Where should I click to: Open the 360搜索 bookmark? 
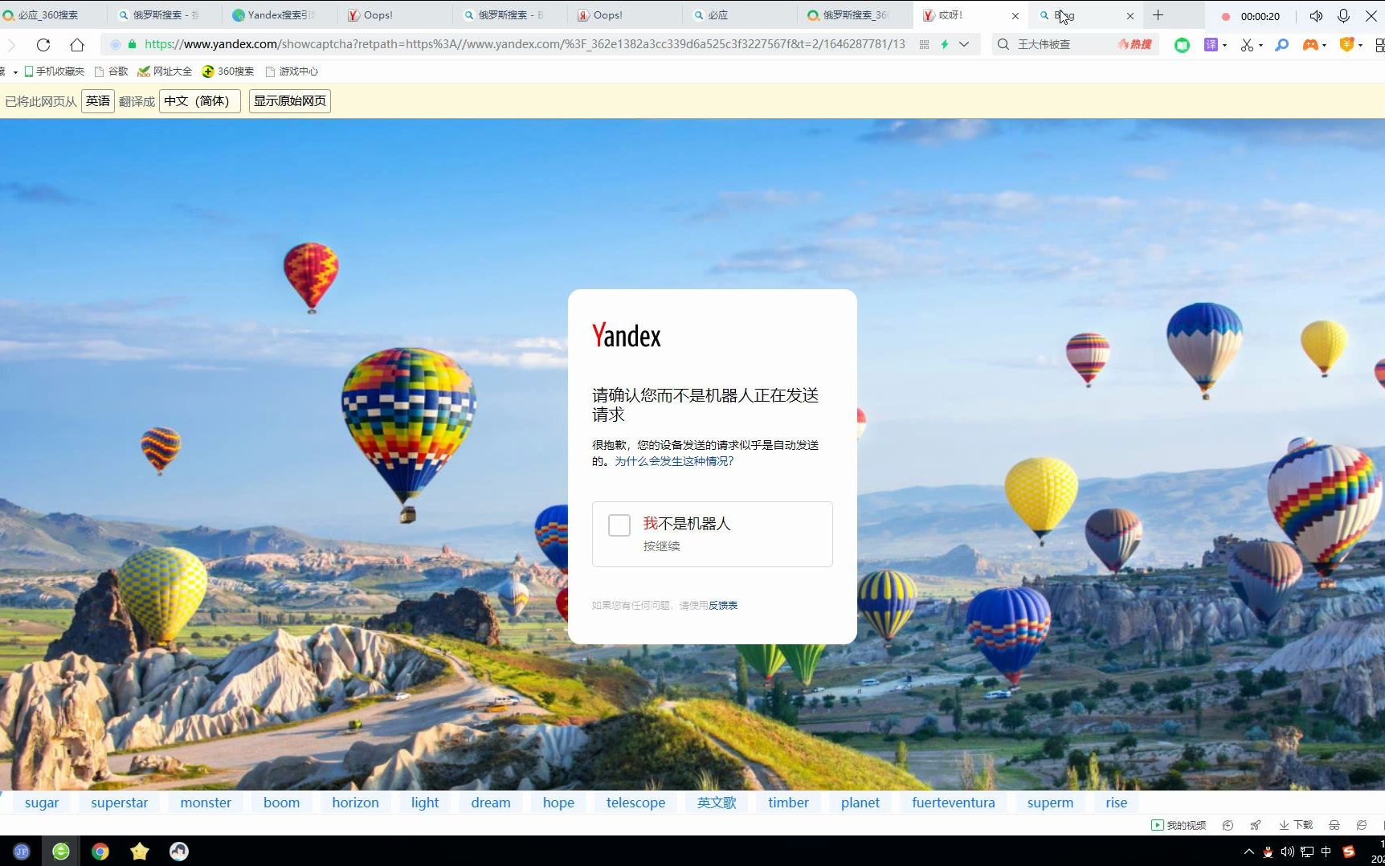(x=228, y=71)
